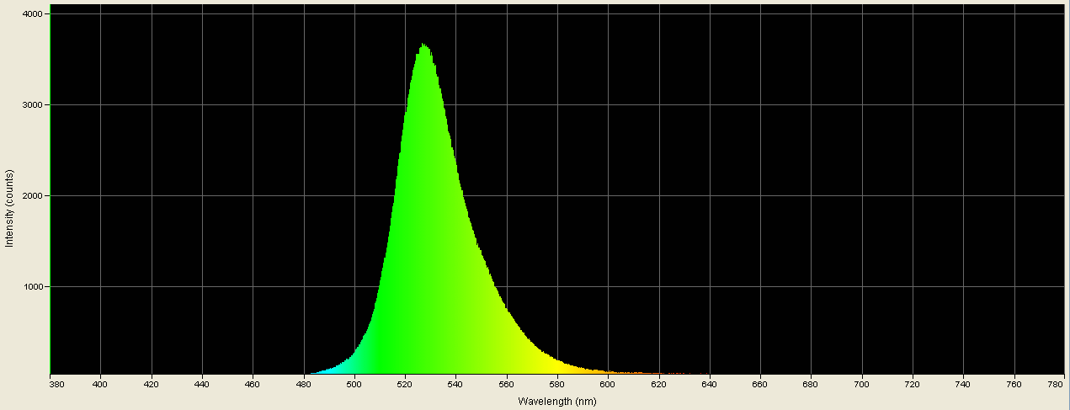
Task: Click the 620 wavelength tick label
Action: click(659, 384)
